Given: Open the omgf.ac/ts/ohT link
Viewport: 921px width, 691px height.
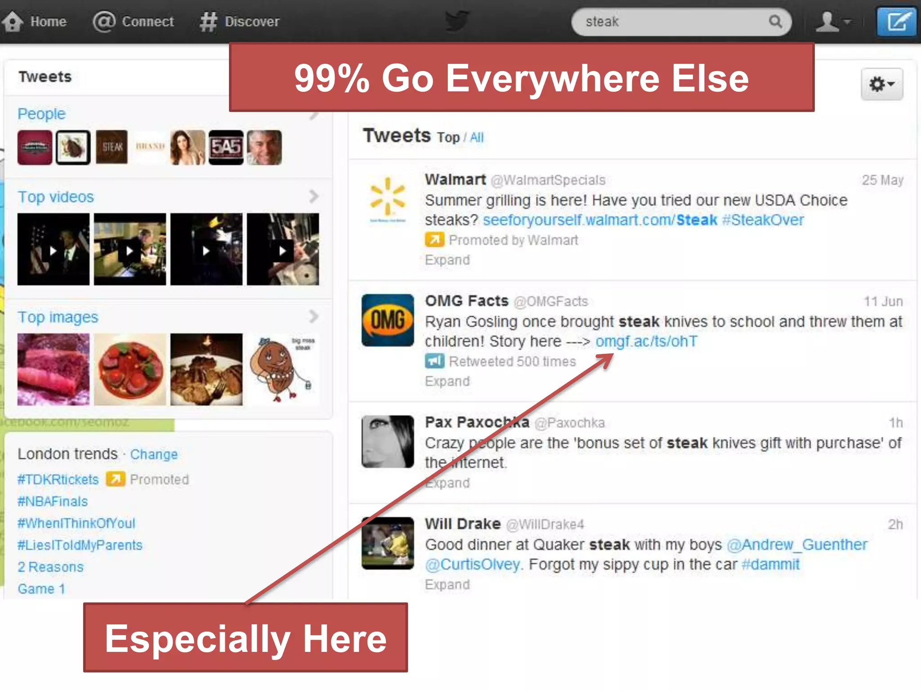Looking at the screenshot, I should 647,341.
